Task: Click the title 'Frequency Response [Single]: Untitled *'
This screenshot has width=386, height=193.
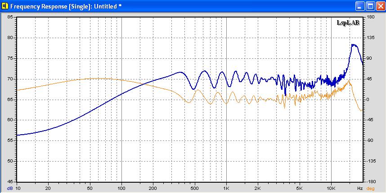Action: [x=66, y=6]
